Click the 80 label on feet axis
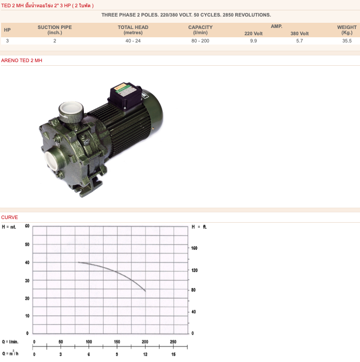This screenshot has height=362, width=360. [x=194, y=290]
